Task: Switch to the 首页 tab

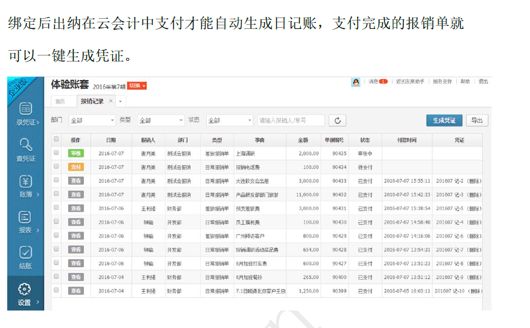Action: [60, 101]
